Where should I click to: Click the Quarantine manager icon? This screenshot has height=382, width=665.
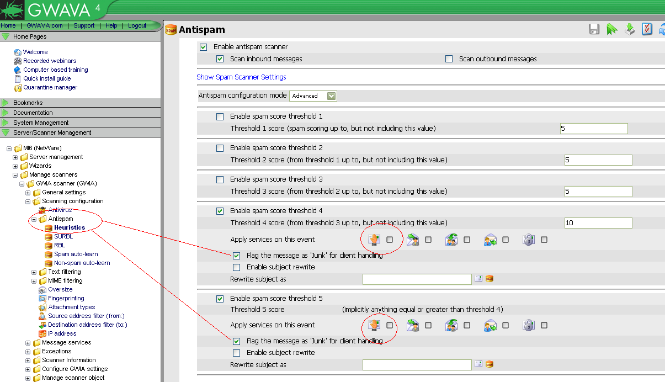[18, 87]
